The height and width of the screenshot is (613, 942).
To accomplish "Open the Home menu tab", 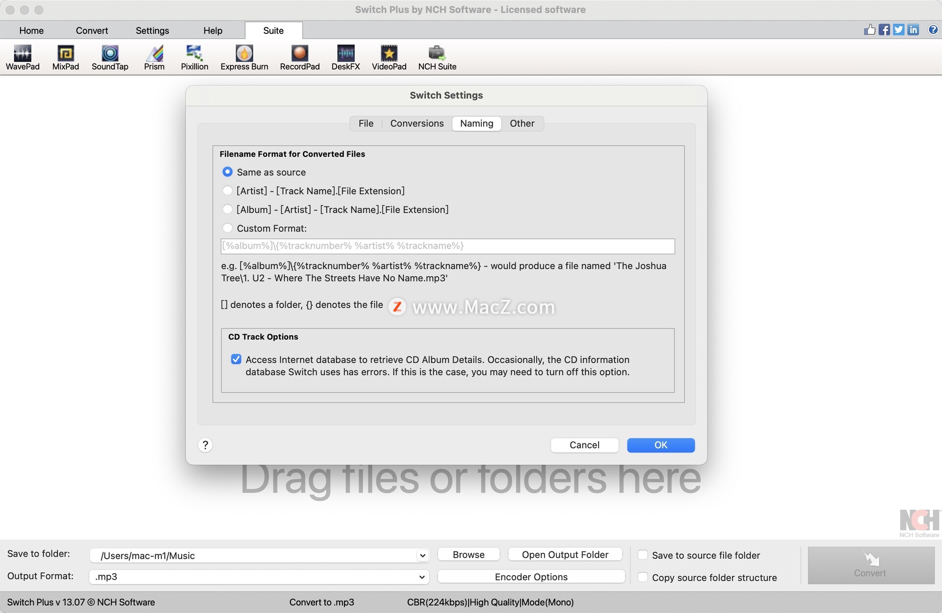I will (x=31, y=30).
